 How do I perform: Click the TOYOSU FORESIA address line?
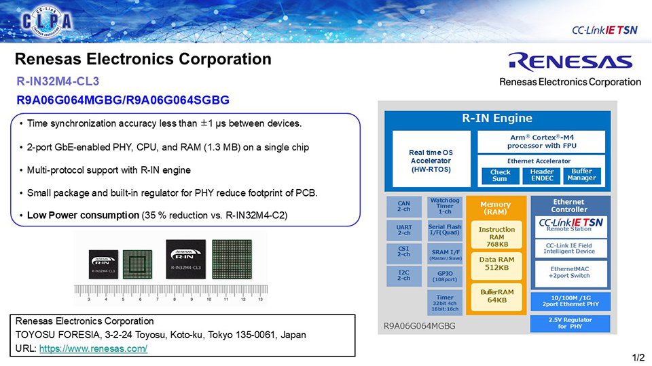(x=160, y=335)
